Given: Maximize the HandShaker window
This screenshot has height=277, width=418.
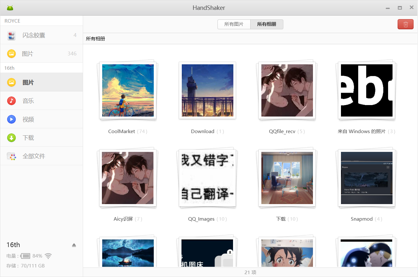Looking at the screenshot, I should [400, 8].
